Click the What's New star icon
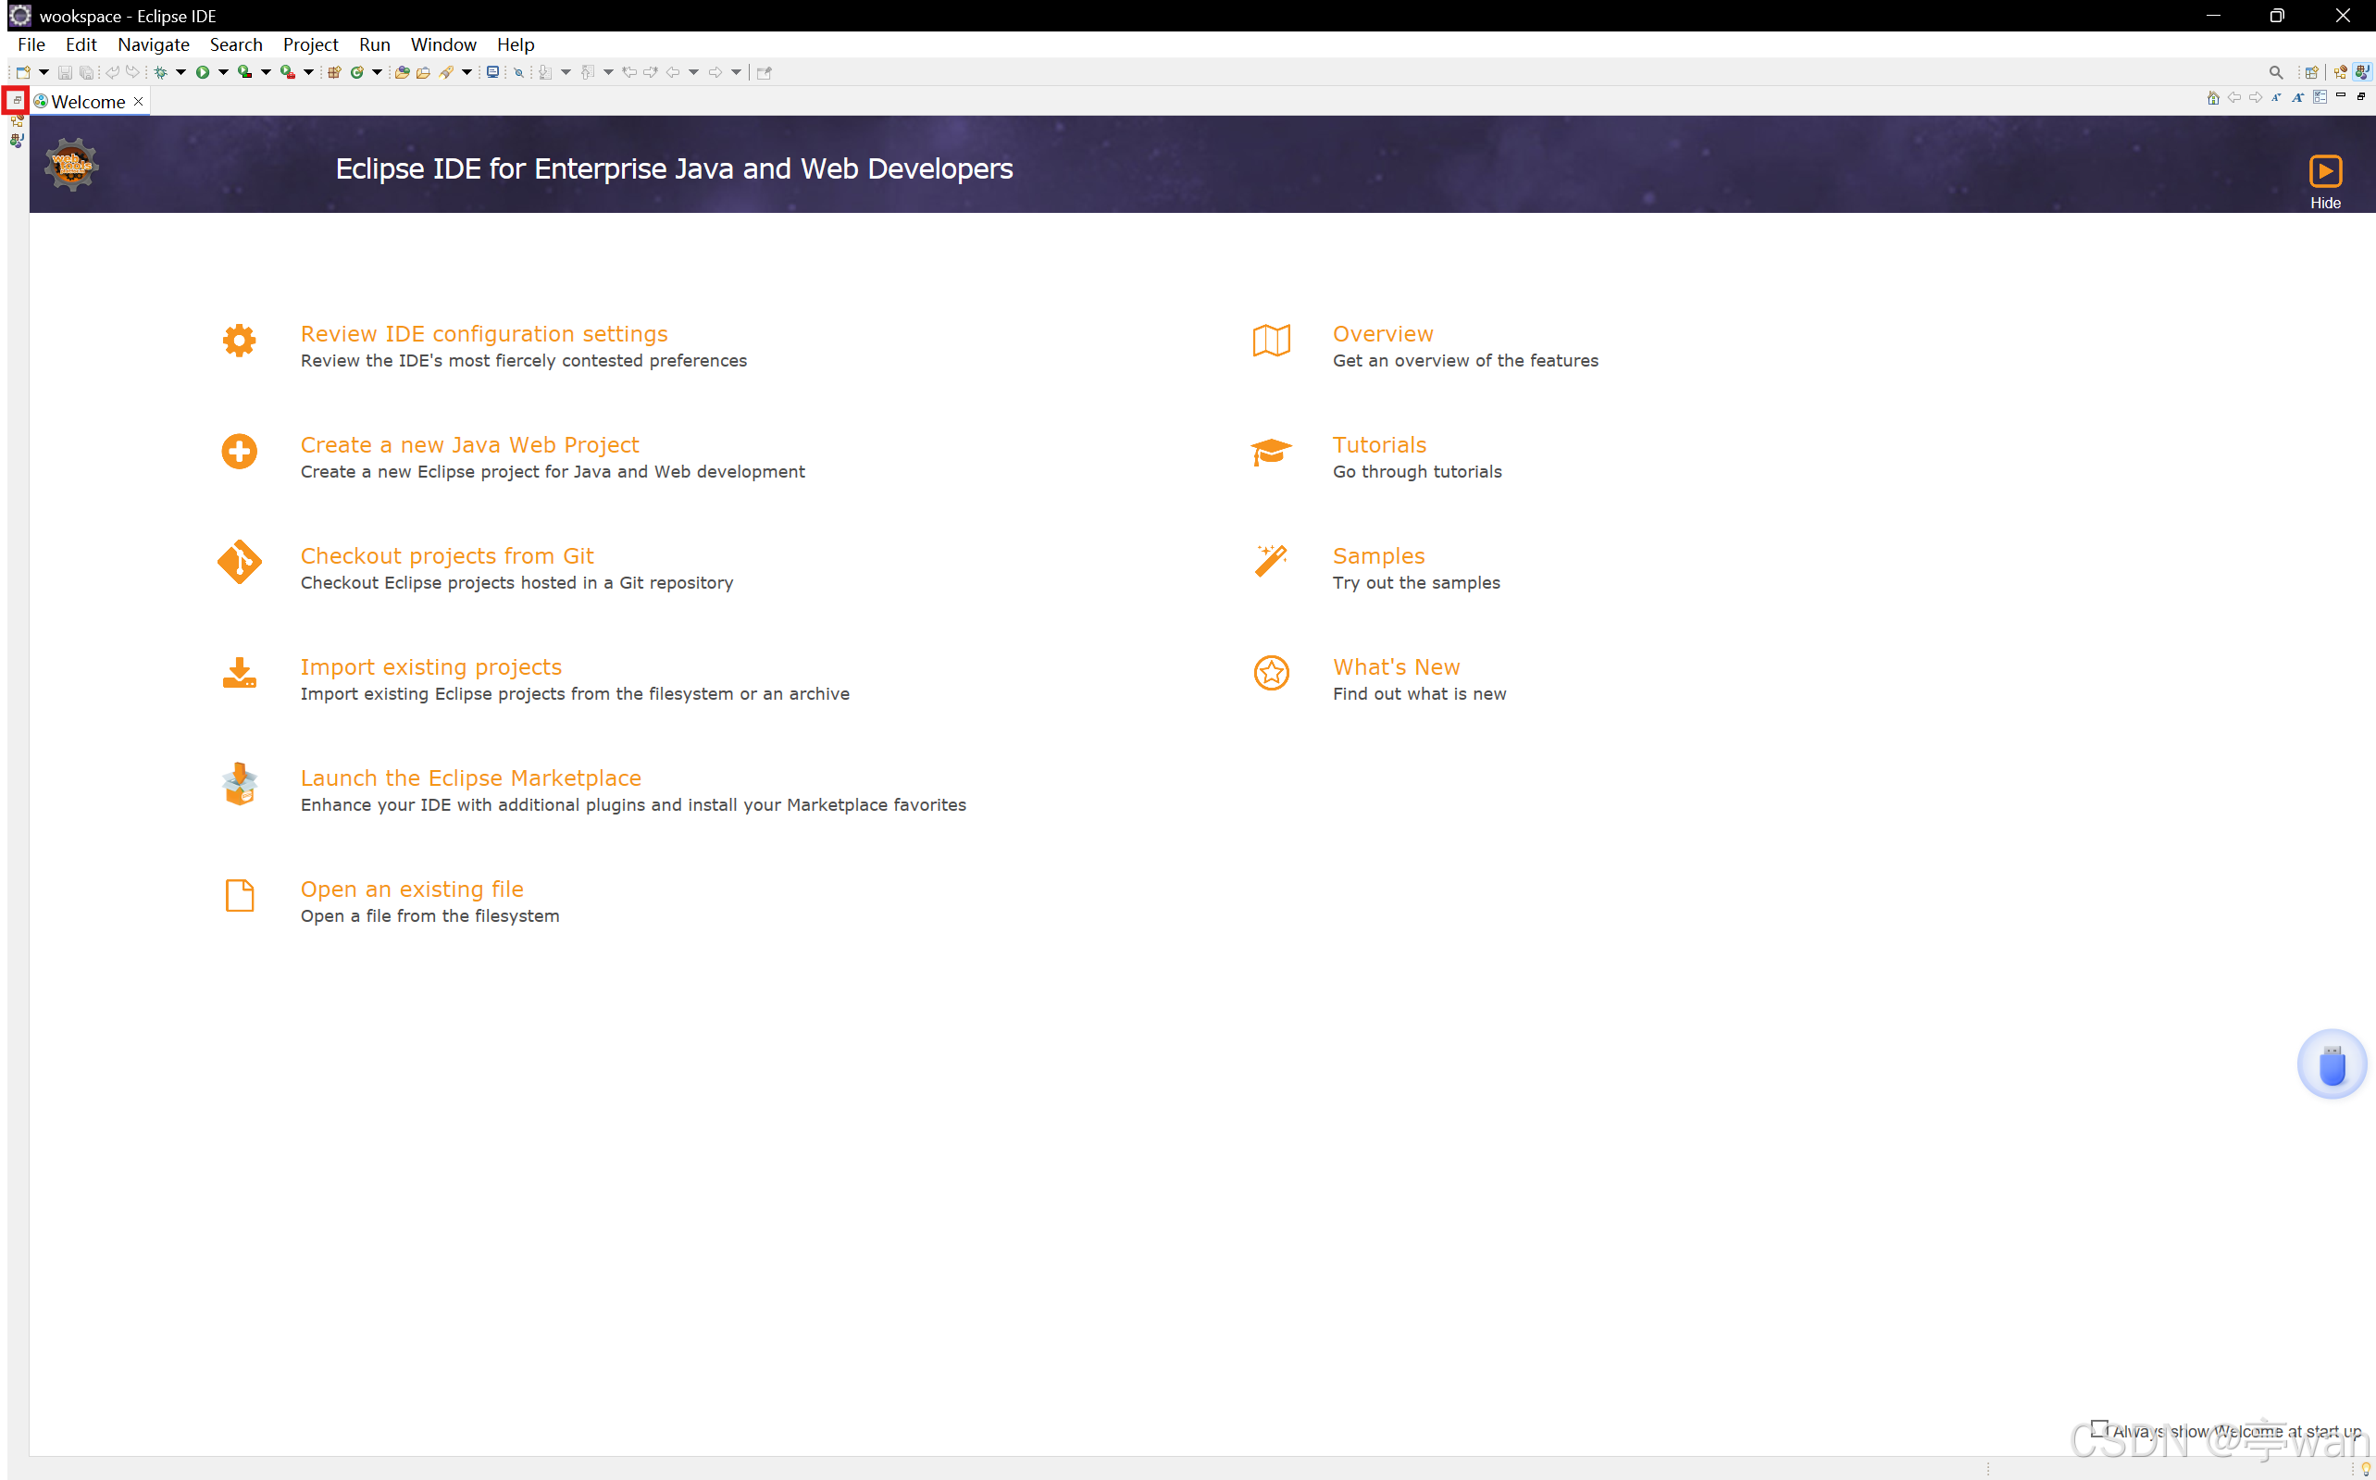2376x1480 pixels. pyautogui.click(x=1271, y=674)
